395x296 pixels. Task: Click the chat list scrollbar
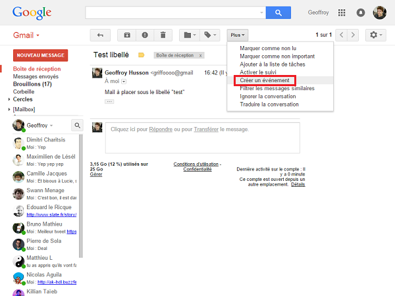coord(81,196)
